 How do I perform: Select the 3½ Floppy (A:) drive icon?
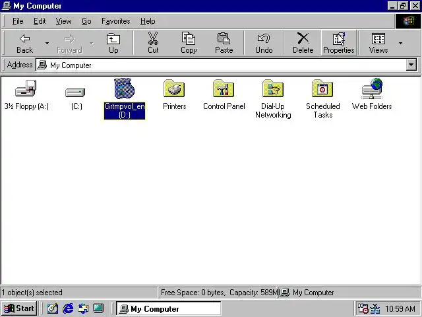26,95
